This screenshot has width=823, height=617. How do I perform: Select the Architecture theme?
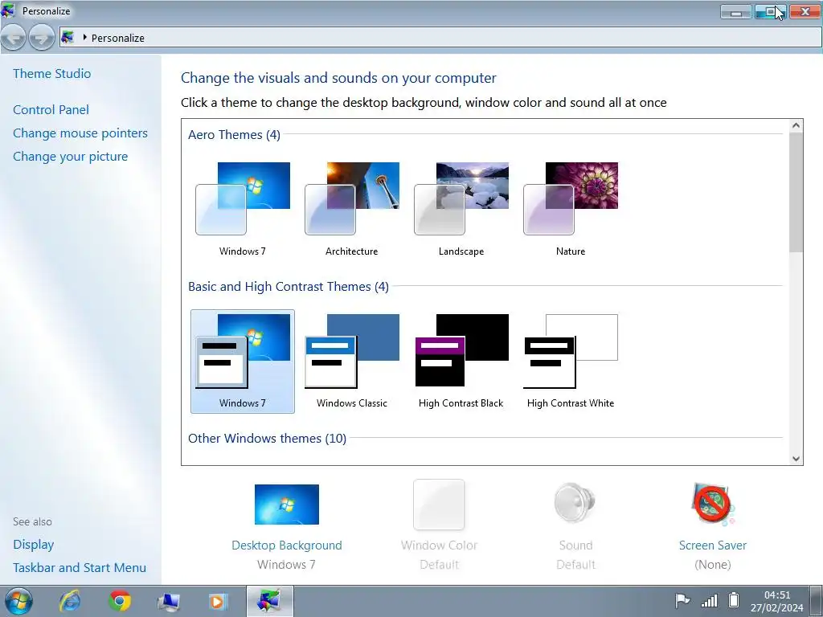(x=352, y=210)
